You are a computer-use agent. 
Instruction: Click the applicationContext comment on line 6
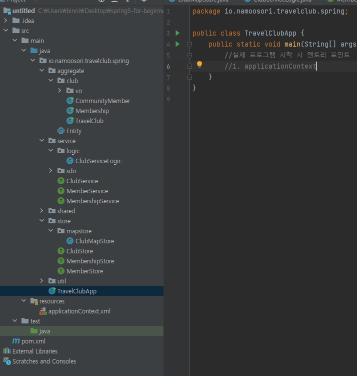[270, 66]
